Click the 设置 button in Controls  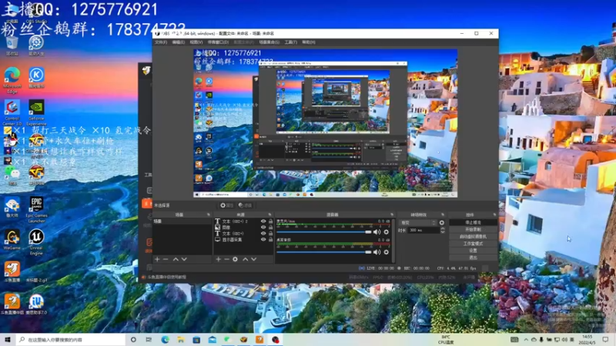tap(473, 251)
